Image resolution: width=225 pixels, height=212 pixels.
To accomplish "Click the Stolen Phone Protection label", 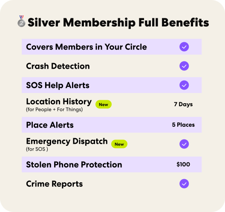I will point(74,165).
